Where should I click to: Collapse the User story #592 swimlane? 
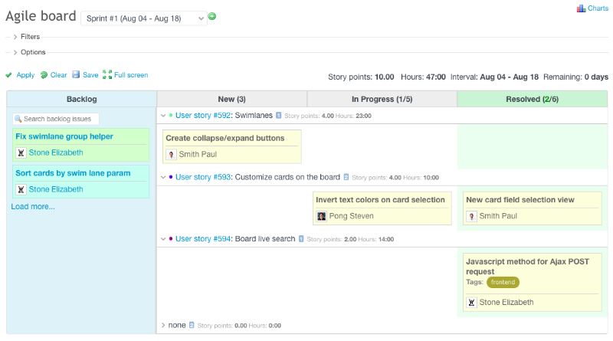tap(162, 115)
